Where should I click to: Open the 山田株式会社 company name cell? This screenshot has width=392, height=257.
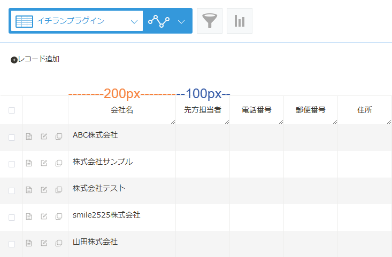click(x=122, y=243)
